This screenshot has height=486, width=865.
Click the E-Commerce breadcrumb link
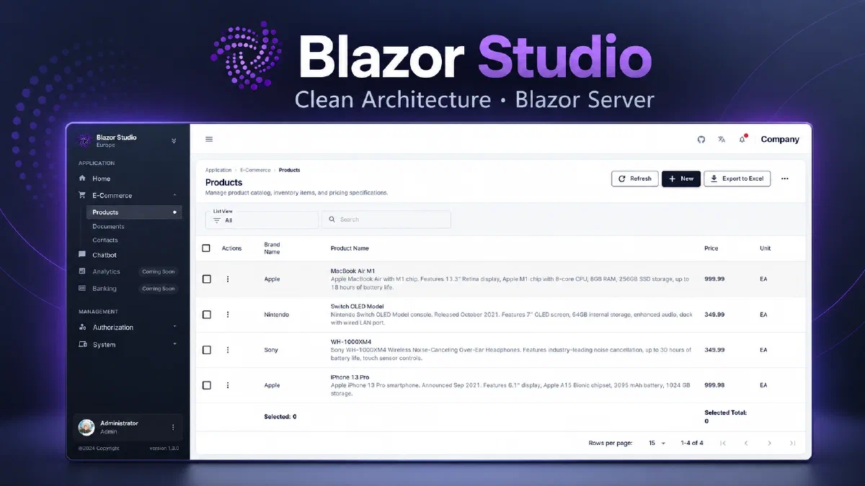pyautogui.click(x=255, y=171)
